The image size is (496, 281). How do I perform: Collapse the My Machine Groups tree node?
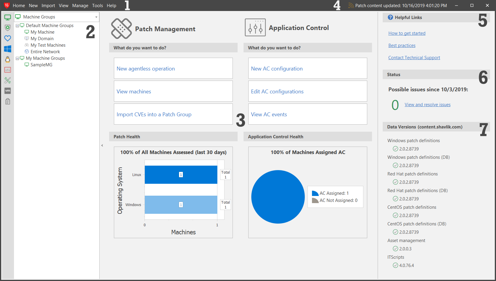[17, 59]
